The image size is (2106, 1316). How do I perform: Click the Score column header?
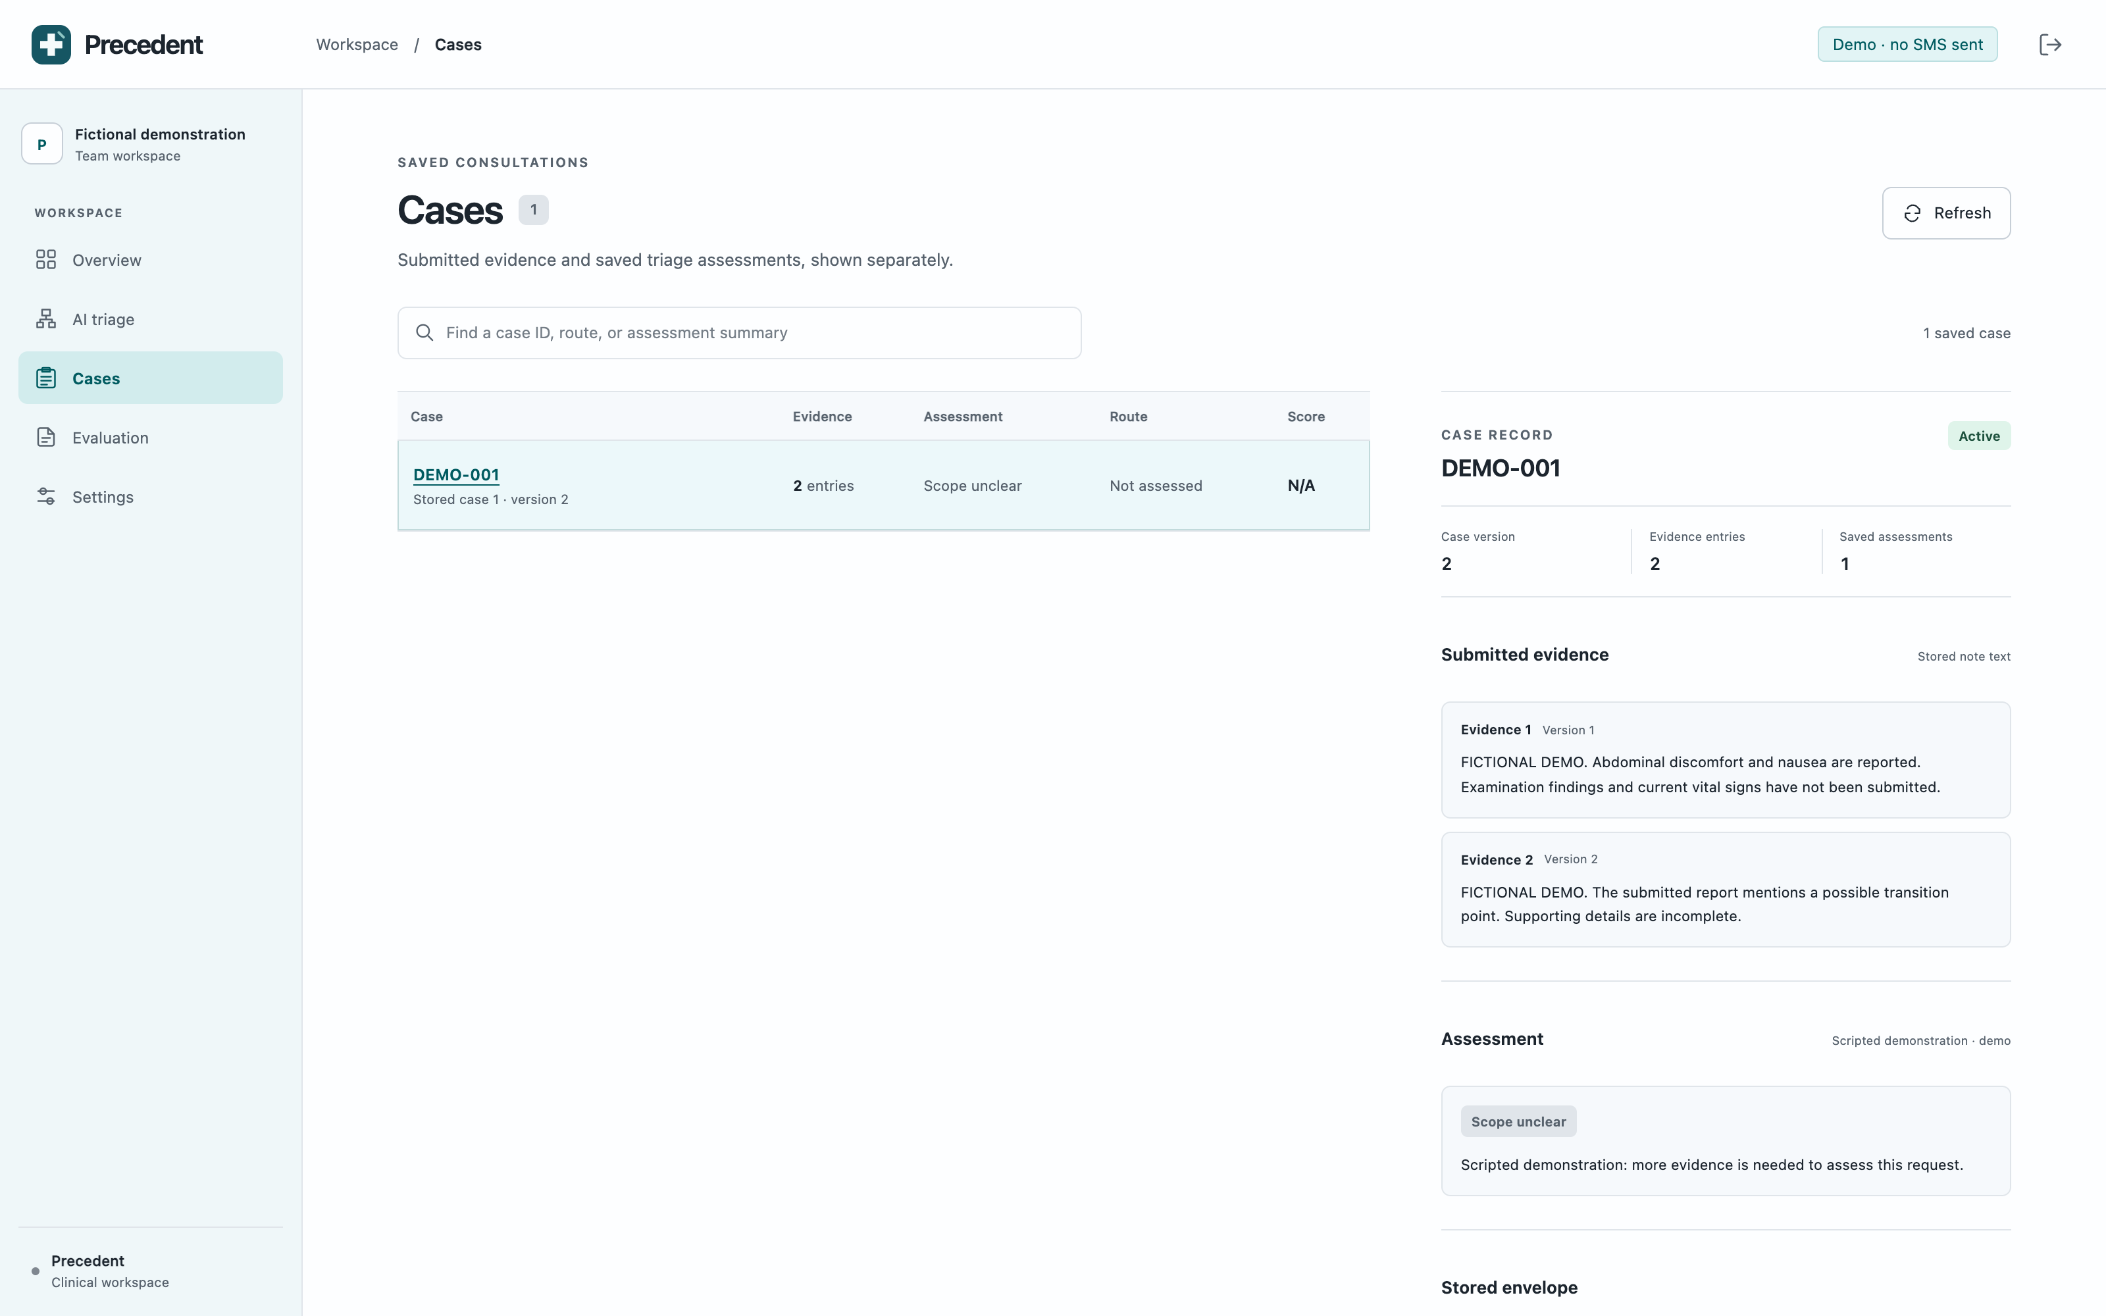1305,416
